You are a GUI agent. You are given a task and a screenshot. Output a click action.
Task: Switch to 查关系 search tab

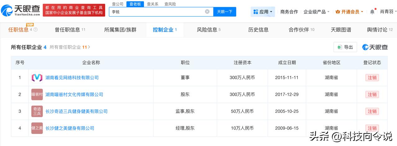153,4
